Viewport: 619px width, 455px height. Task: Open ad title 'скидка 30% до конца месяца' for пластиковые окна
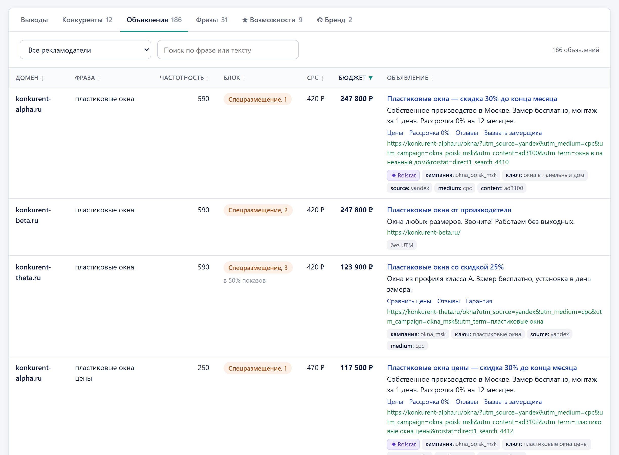click(472, 99)
